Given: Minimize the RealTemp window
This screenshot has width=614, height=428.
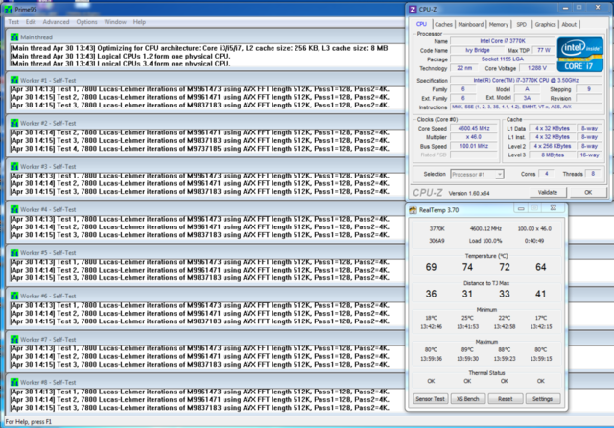Looking at the screenshot, I should pyautogui.click(x=521, y=208).
